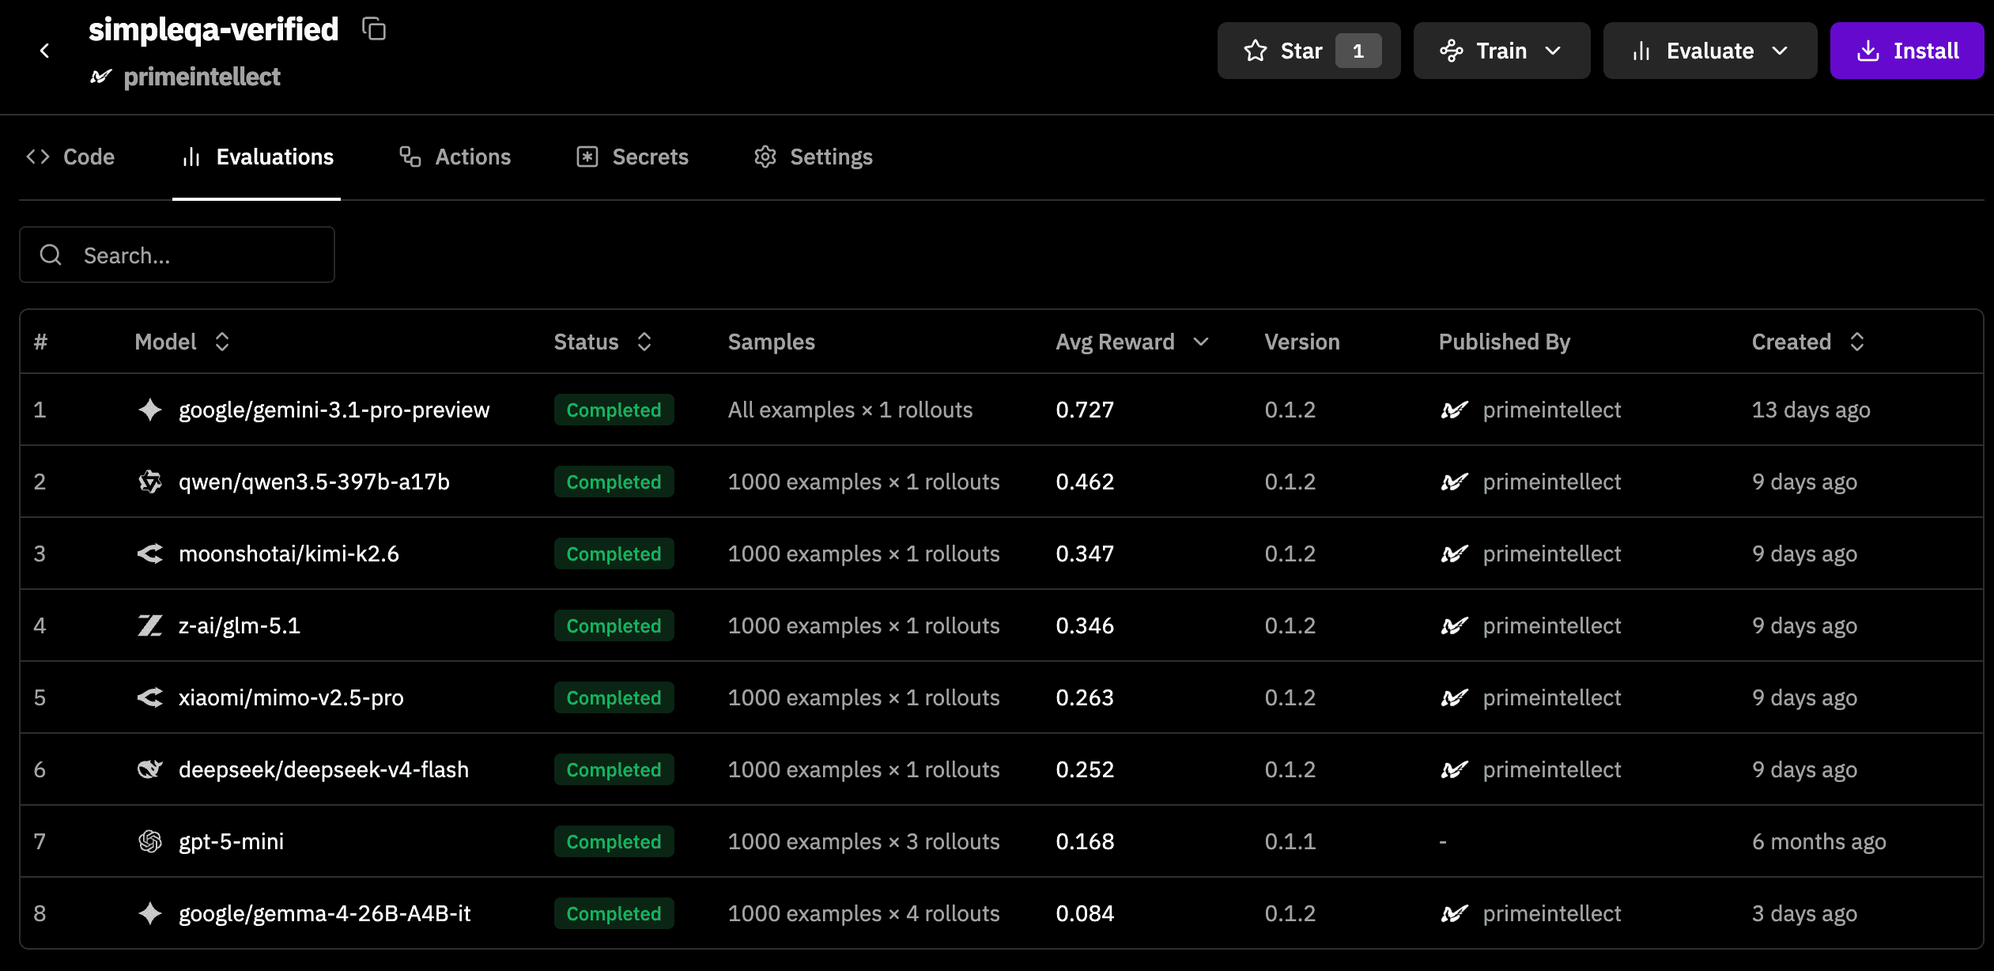1994x971 pixels.
Task: Click the Completed badge for gpt-5-mini
Action: [614, 841]
